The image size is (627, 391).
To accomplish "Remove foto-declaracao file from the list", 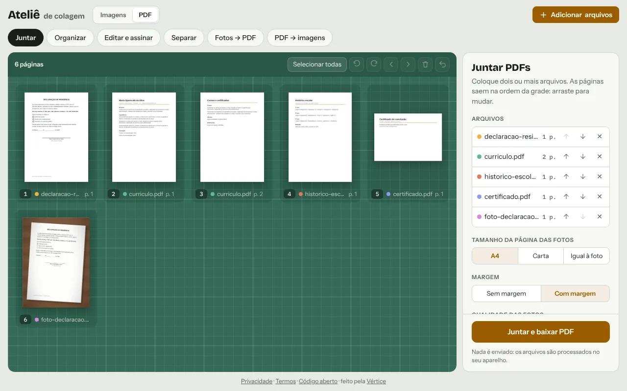I will coord(600,217).
